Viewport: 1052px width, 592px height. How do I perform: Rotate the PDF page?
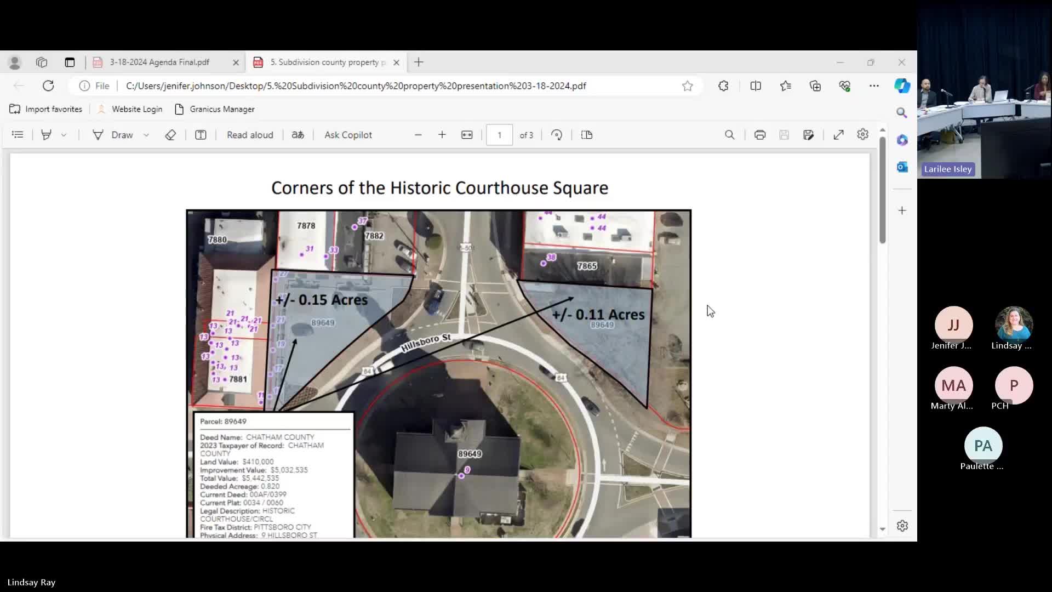[557, 135]
